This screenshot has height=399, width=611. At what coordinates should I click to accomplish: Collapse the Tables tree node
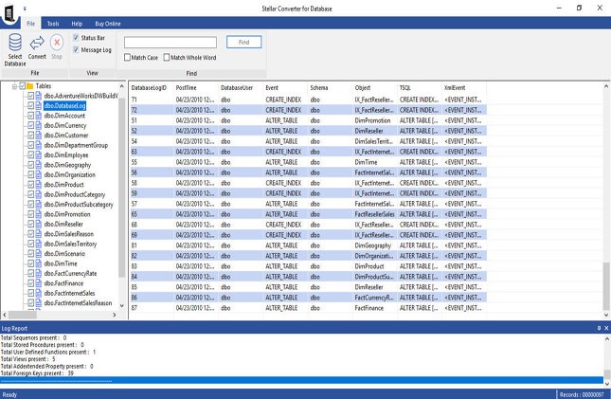click(x=14, y=86)
